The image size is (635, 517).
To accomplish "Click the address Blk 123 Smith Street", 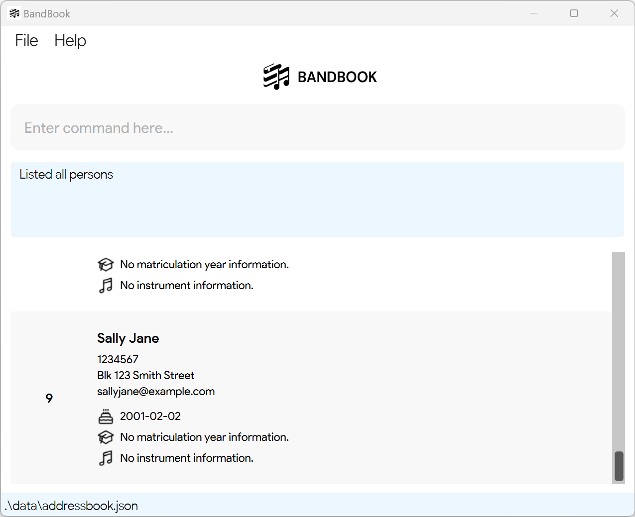I will tap(145, 375).
